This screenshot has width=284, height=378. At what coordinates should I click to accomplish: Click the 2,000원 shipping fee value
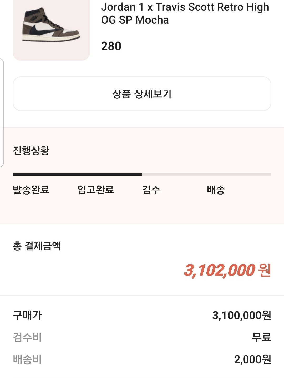(253, 359)
